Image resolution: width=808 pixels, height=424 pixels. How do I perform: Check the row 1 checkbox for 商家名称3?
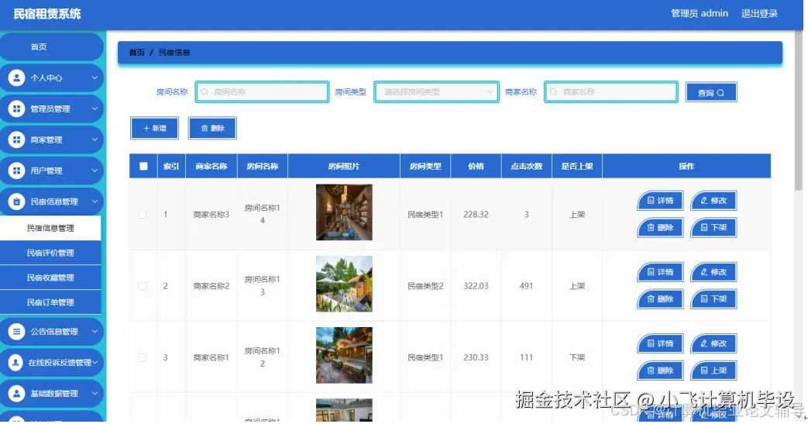(143, 215)
